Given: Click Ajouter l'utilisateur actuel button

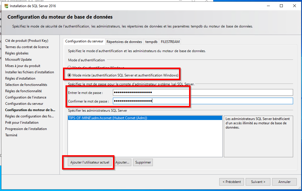Looking at the screenshot, I should point(90,162).
